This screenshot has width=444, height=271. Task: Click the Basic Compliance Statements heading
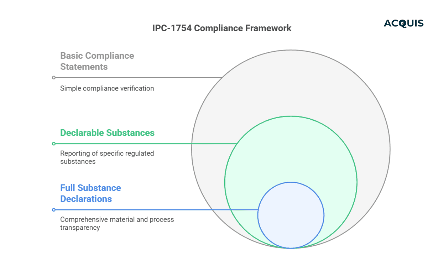coord(97,61)
